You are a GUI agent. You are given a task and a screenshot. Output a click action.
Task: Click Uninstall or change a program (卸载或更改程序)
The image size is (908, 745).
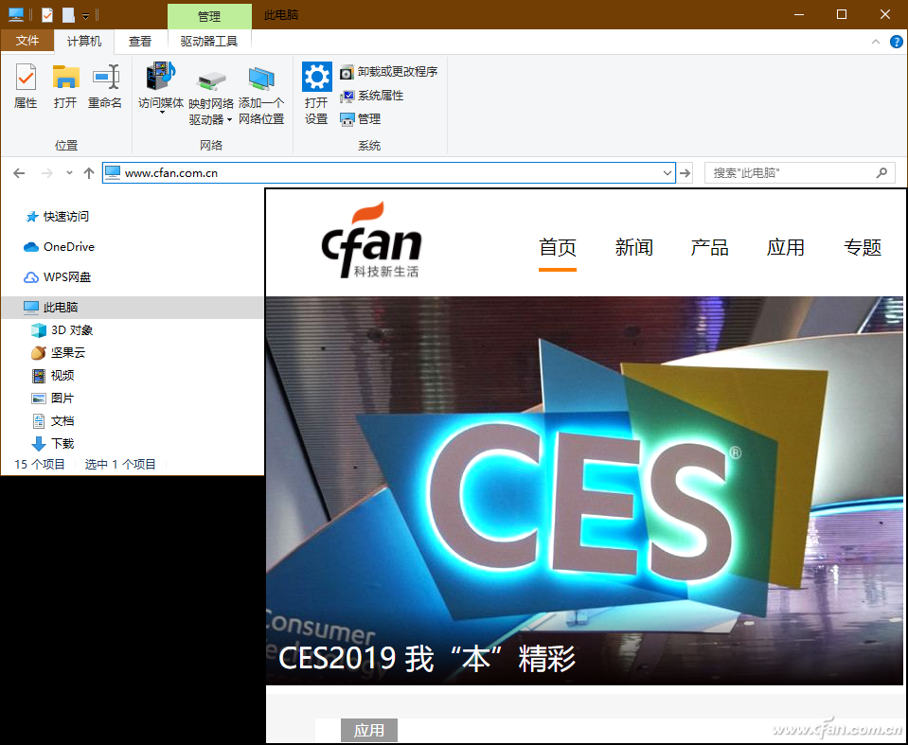[388, 72]
